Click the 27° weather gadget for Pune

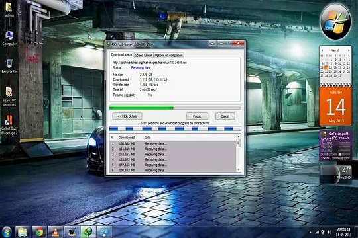click(335, 175)
